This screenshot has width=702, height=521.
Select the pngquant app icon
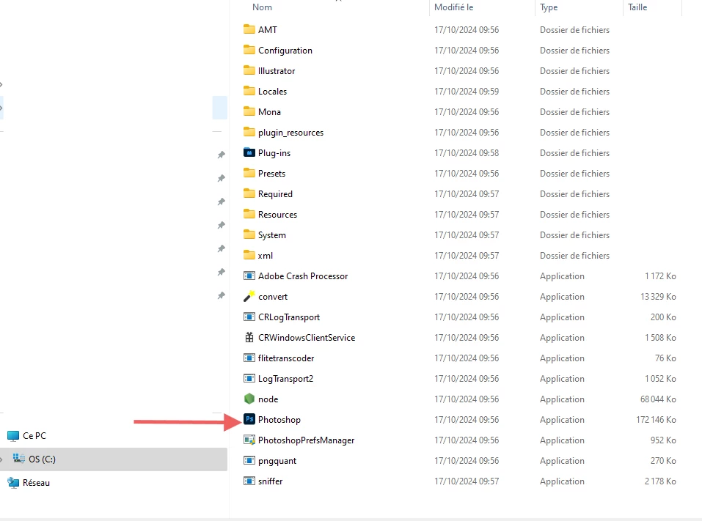pos(249,461)
